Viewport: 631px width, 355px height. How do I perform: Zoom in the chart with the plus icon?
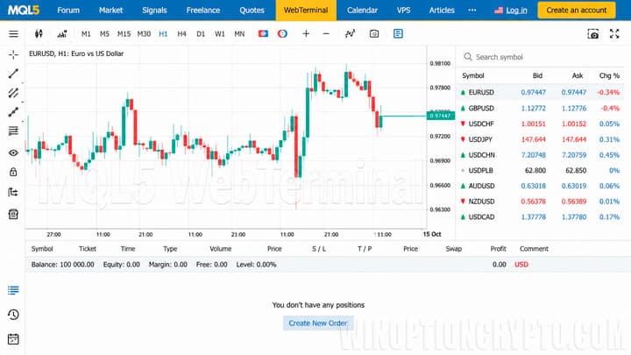pyautogui.click(x=306, y=34)
